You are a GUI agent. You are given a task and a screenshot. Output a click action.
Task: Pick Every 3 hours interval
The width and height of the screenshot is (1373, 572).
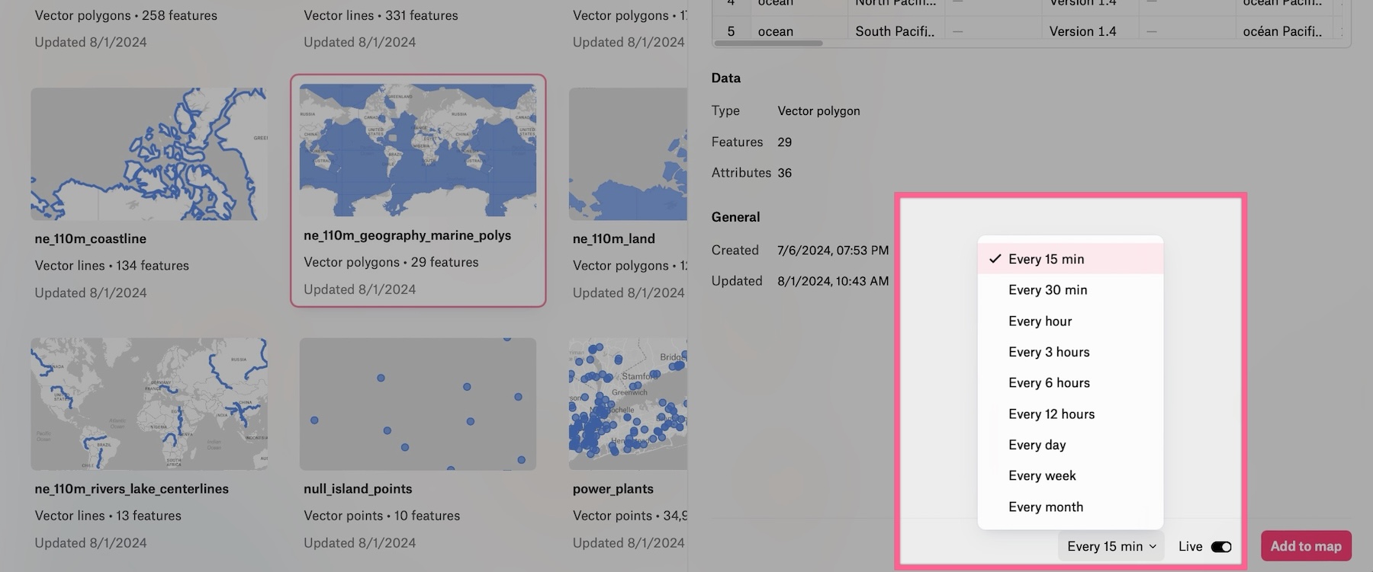[x=1070, y=352]
